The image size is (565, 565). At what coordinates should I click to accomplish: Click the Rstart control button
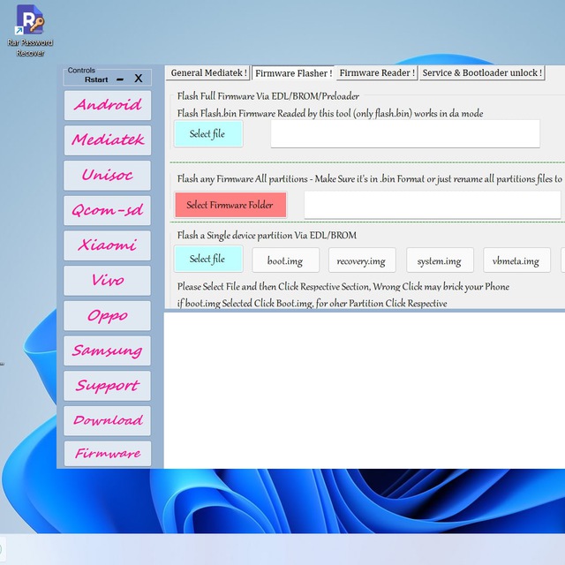(x=96, y=79)
